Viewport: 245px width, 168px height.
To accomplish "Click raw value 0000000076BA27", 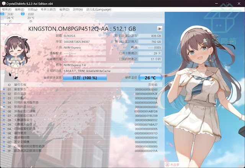I will coord(146,124).
